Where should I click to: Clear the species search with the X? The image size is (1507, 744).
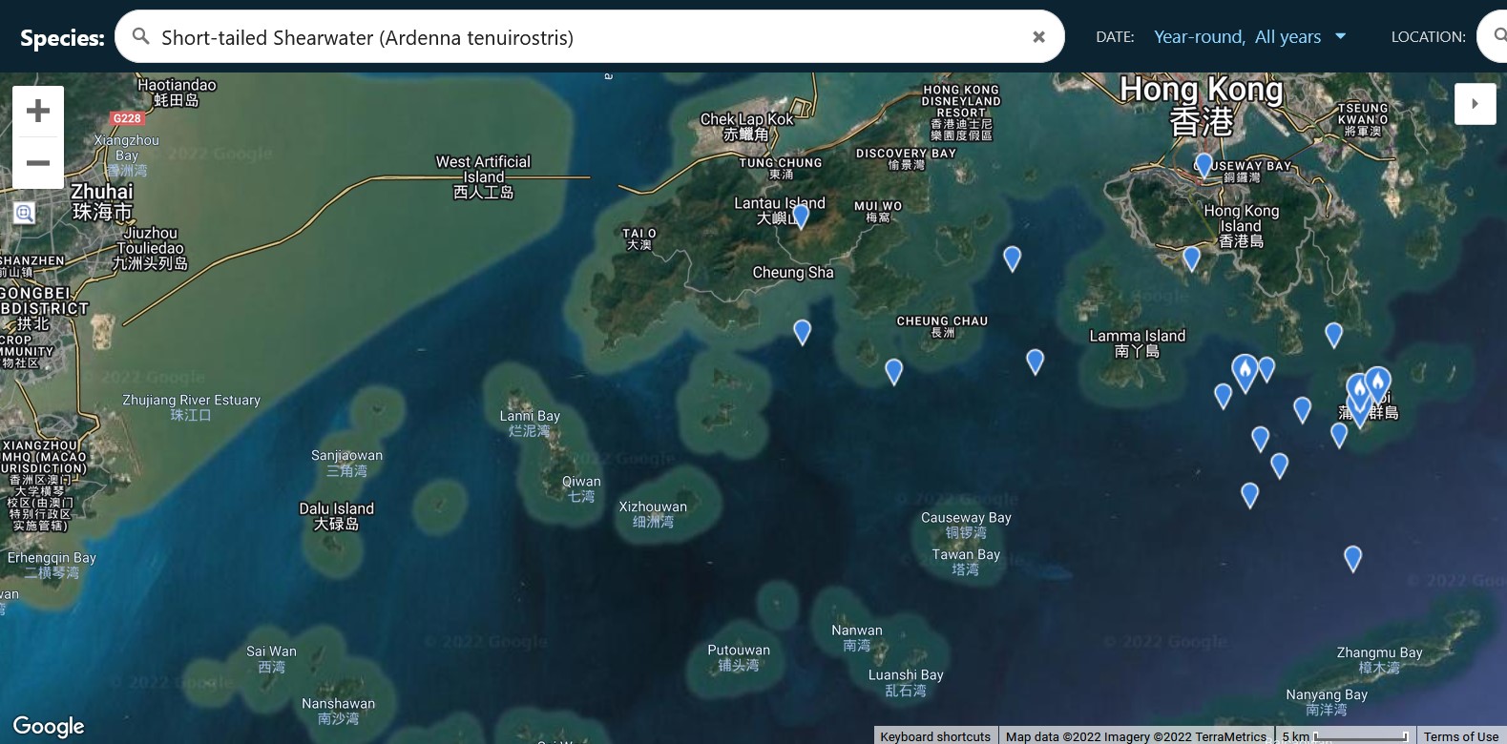tap(1038, 37)
